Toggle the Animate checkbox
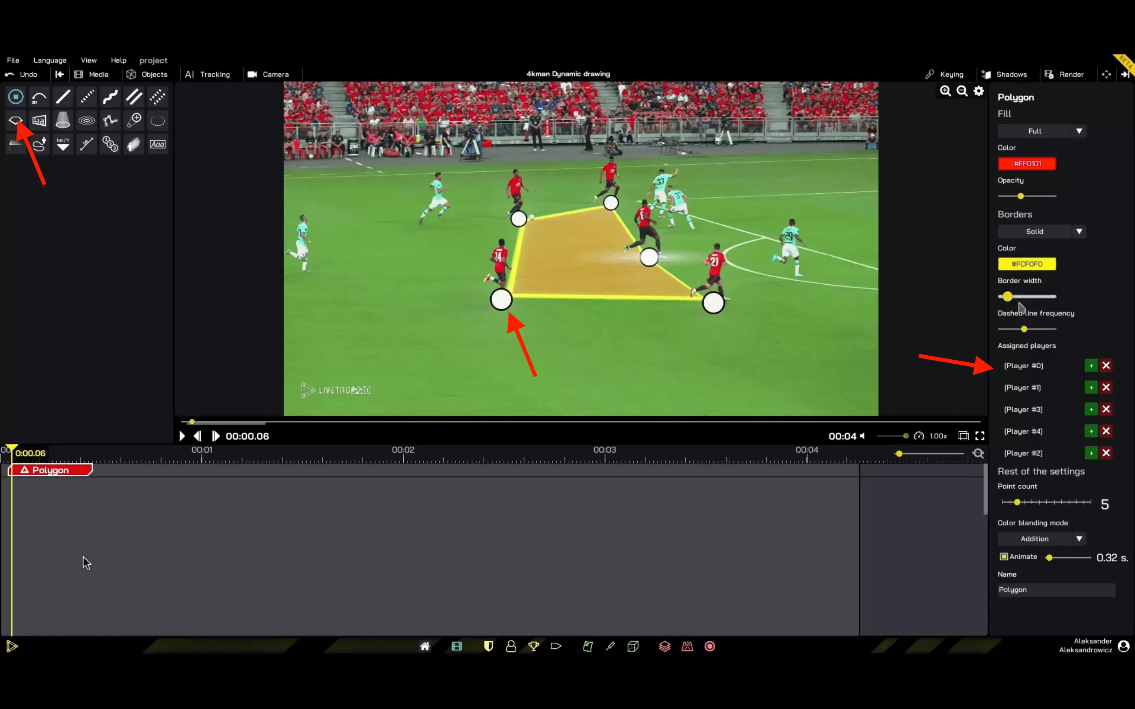The image size is (1135, 709). pos(1004,557)
